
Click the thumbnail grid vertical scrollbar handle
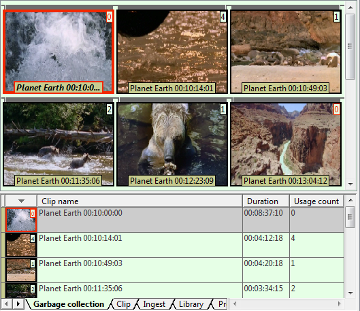tap(350, 46)
